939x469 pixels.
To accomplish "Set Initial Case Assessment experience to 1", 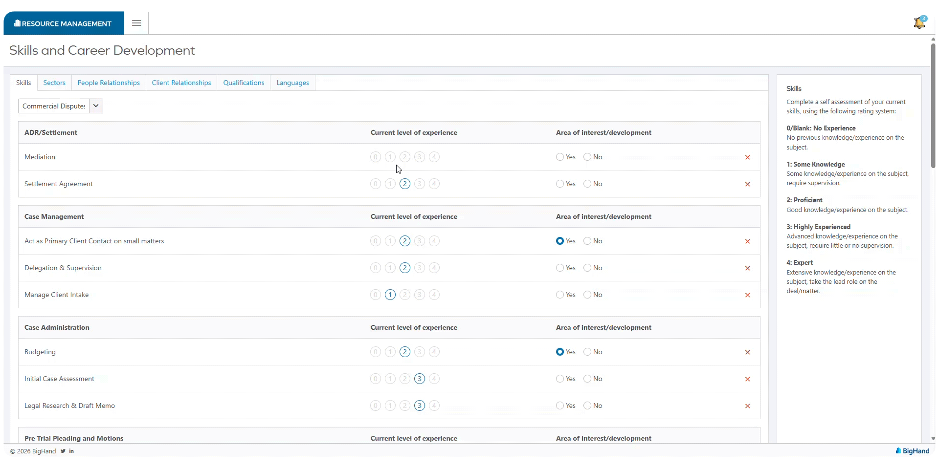I will click(390, 379).
